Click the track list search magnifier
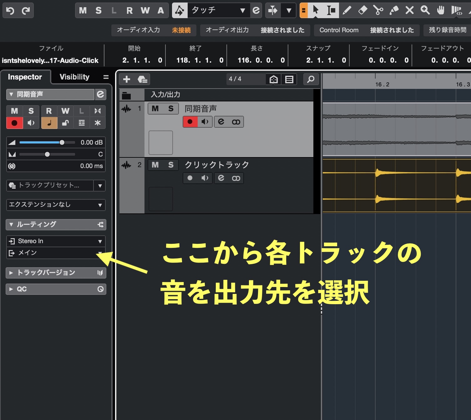 (x=311, y=79)
